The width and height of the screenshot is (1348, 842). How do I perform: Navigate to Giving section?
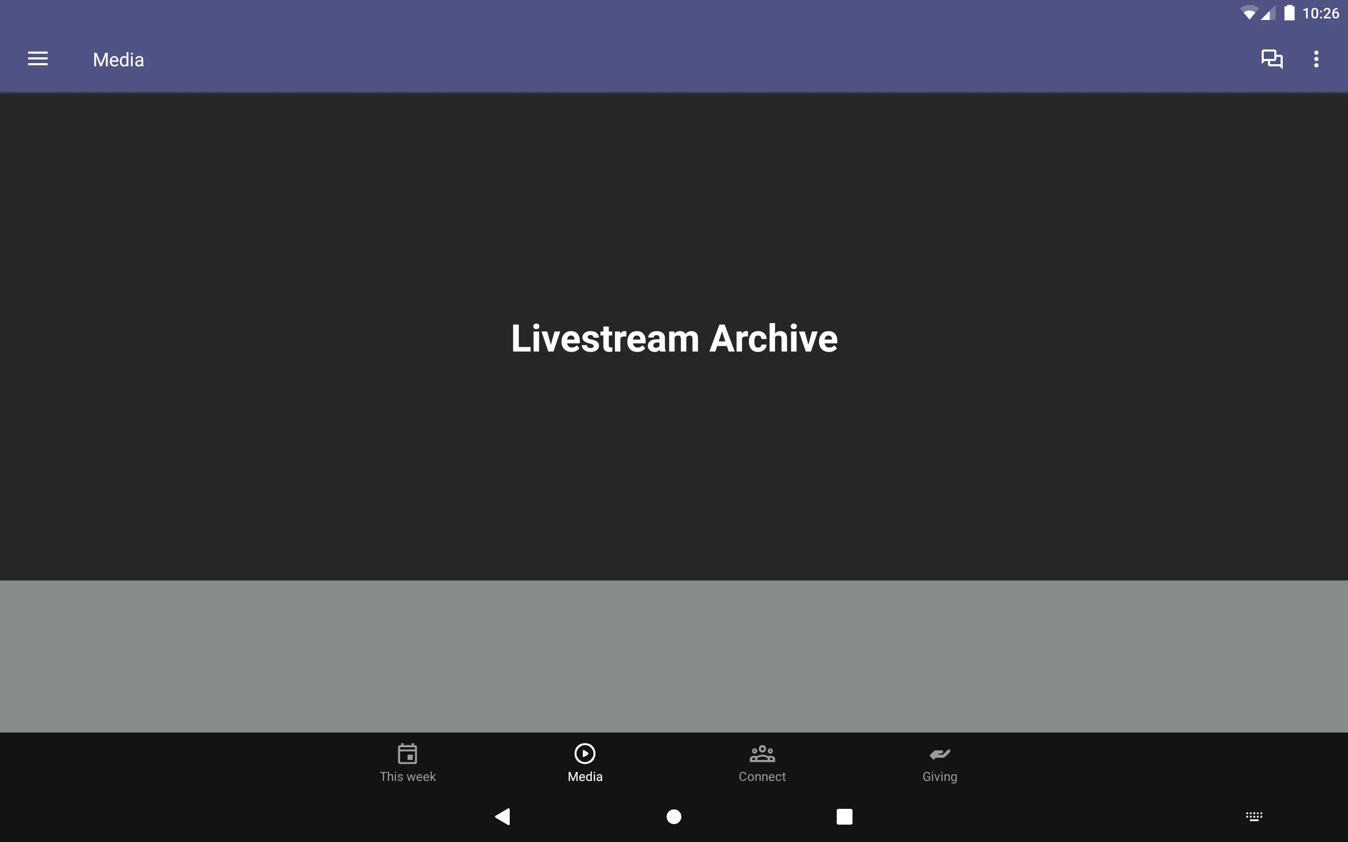point(939,763)
